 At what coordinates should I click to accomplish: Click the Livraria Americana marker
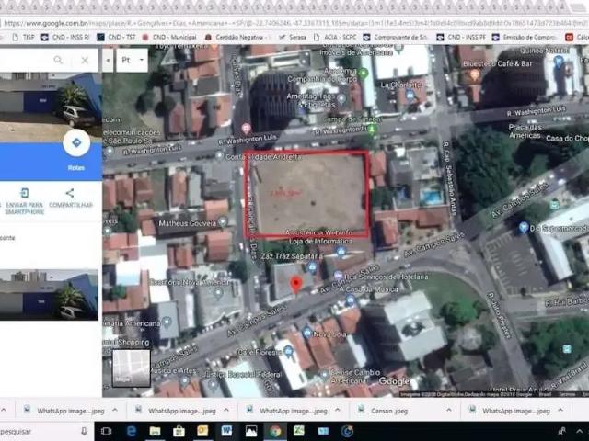(x=167, y=322)
